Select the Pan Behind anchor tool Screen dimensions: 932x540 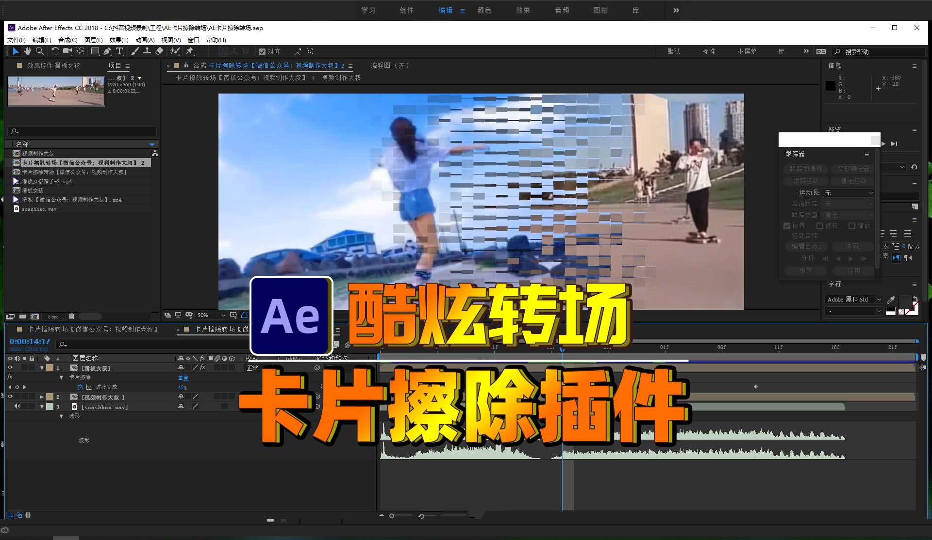click(x=80, y=51)
